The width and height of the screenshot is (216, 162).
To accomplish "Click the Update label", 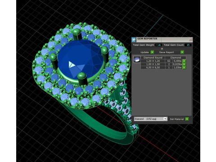I will click(144, 52).
